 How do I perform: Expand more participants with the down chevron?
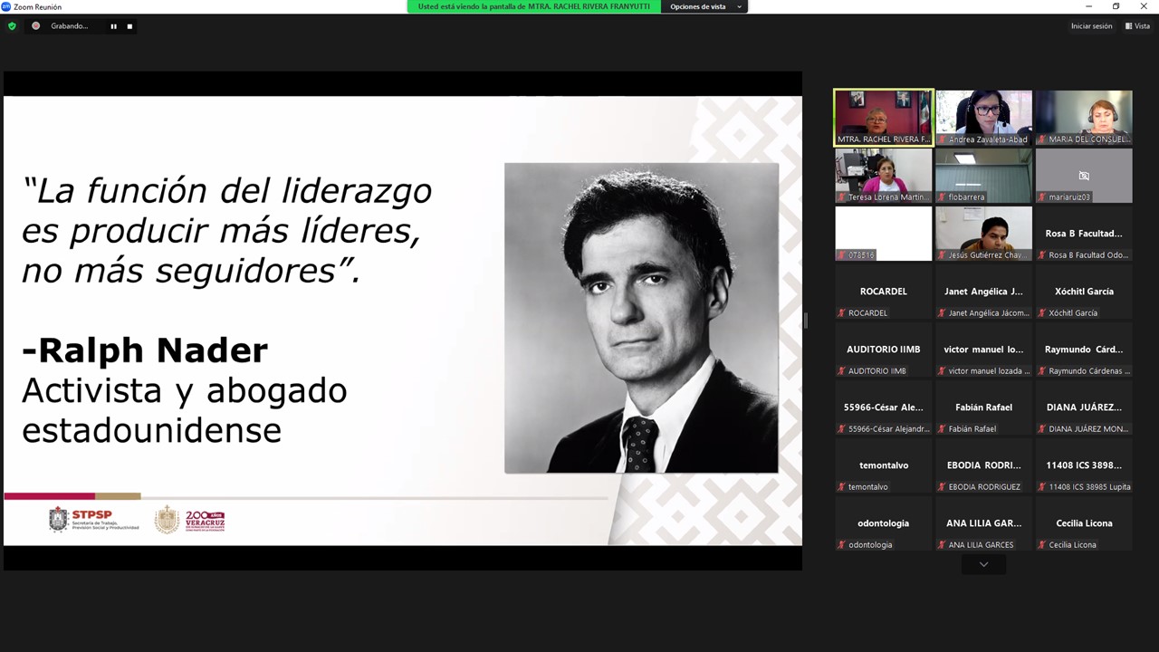983,564
